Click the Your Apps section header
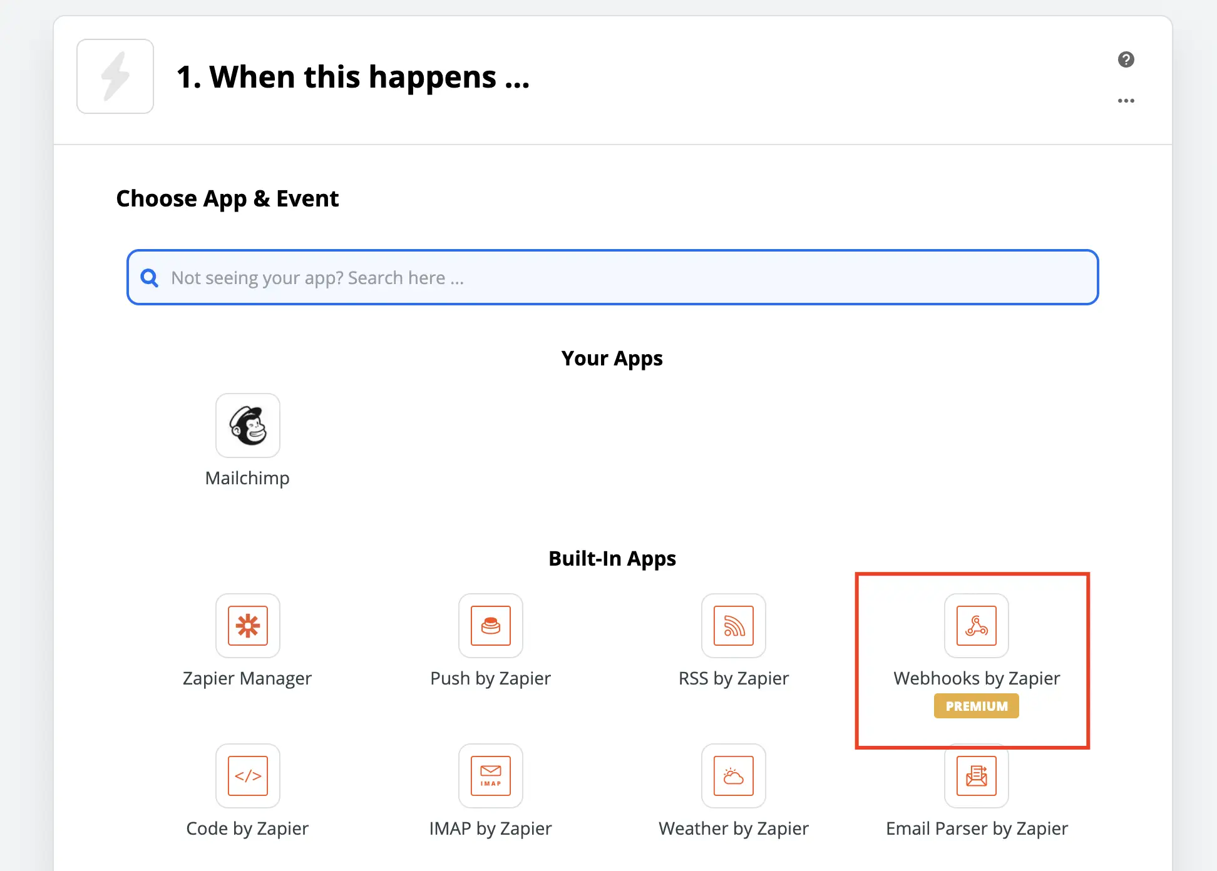Screen dimensions: 1217x871 click(612, 358)
